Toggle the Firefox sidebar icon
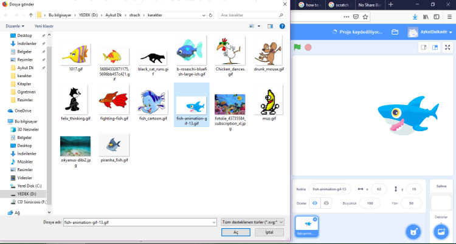Image resolution: width=456 pixels, height=244 pixels. click(437, 17)
